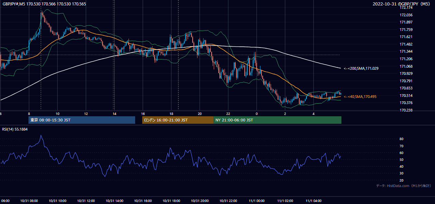
Task: Click price axis label 170.653
Action: 406,88
